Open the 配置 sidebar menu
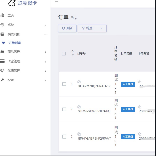 11,80
